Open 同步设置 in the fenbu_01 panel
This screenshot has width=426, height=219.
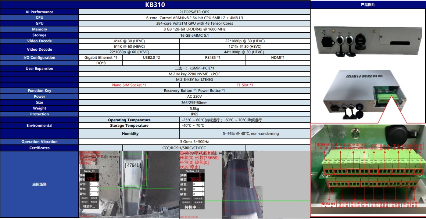[199, 198]
